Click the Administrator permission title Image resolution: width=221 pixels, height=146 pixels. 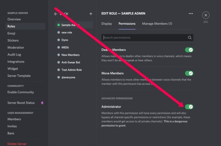point(111,107)
